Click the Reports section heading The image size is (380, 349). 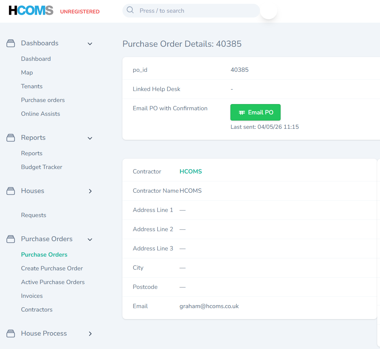(x=33, y=137)
